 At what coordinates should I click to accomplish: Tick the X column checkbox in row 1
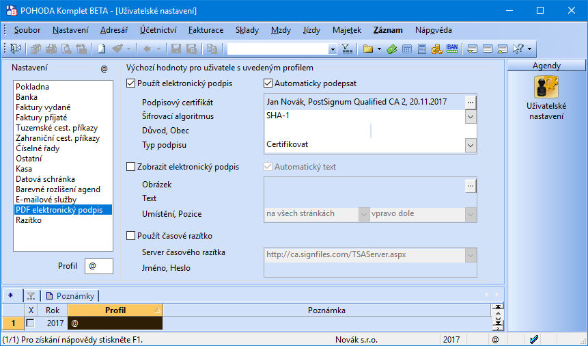tap(30, 323)
